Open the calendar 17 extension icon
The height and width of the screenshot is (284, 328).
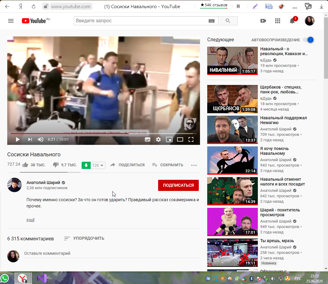[269, 7]
